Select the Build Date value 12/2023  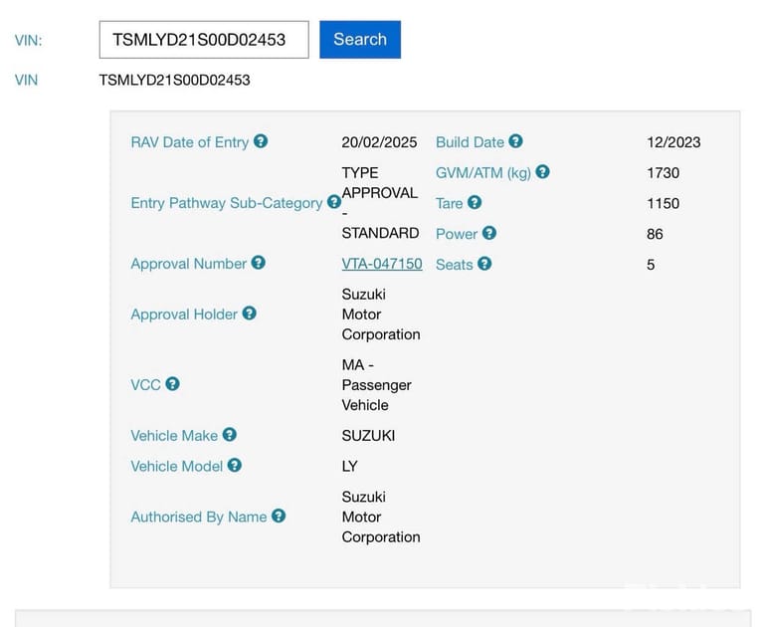click(x=673, y=142)
